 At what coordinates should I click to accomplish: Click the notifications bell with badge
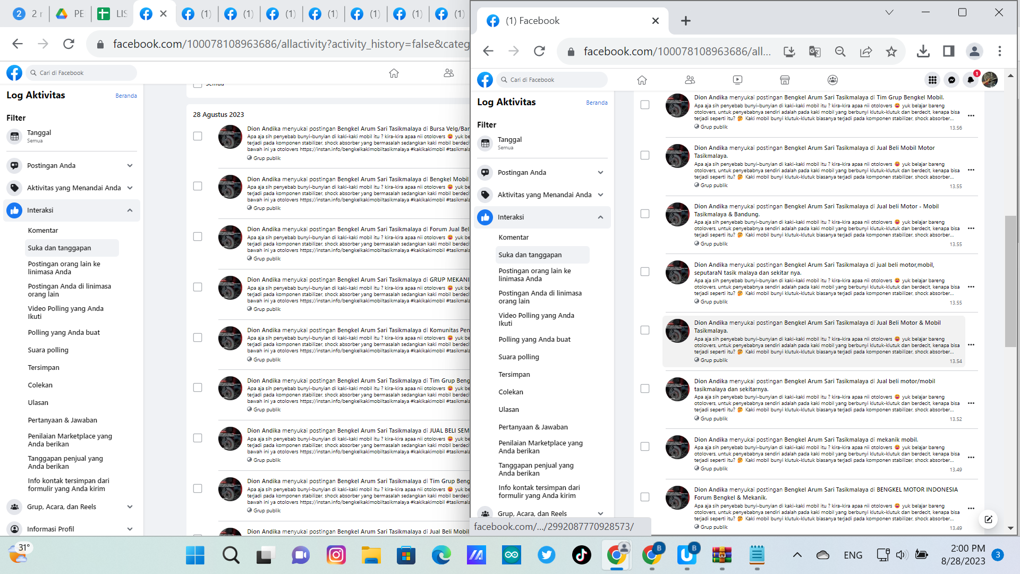click(x=971, y=80)
